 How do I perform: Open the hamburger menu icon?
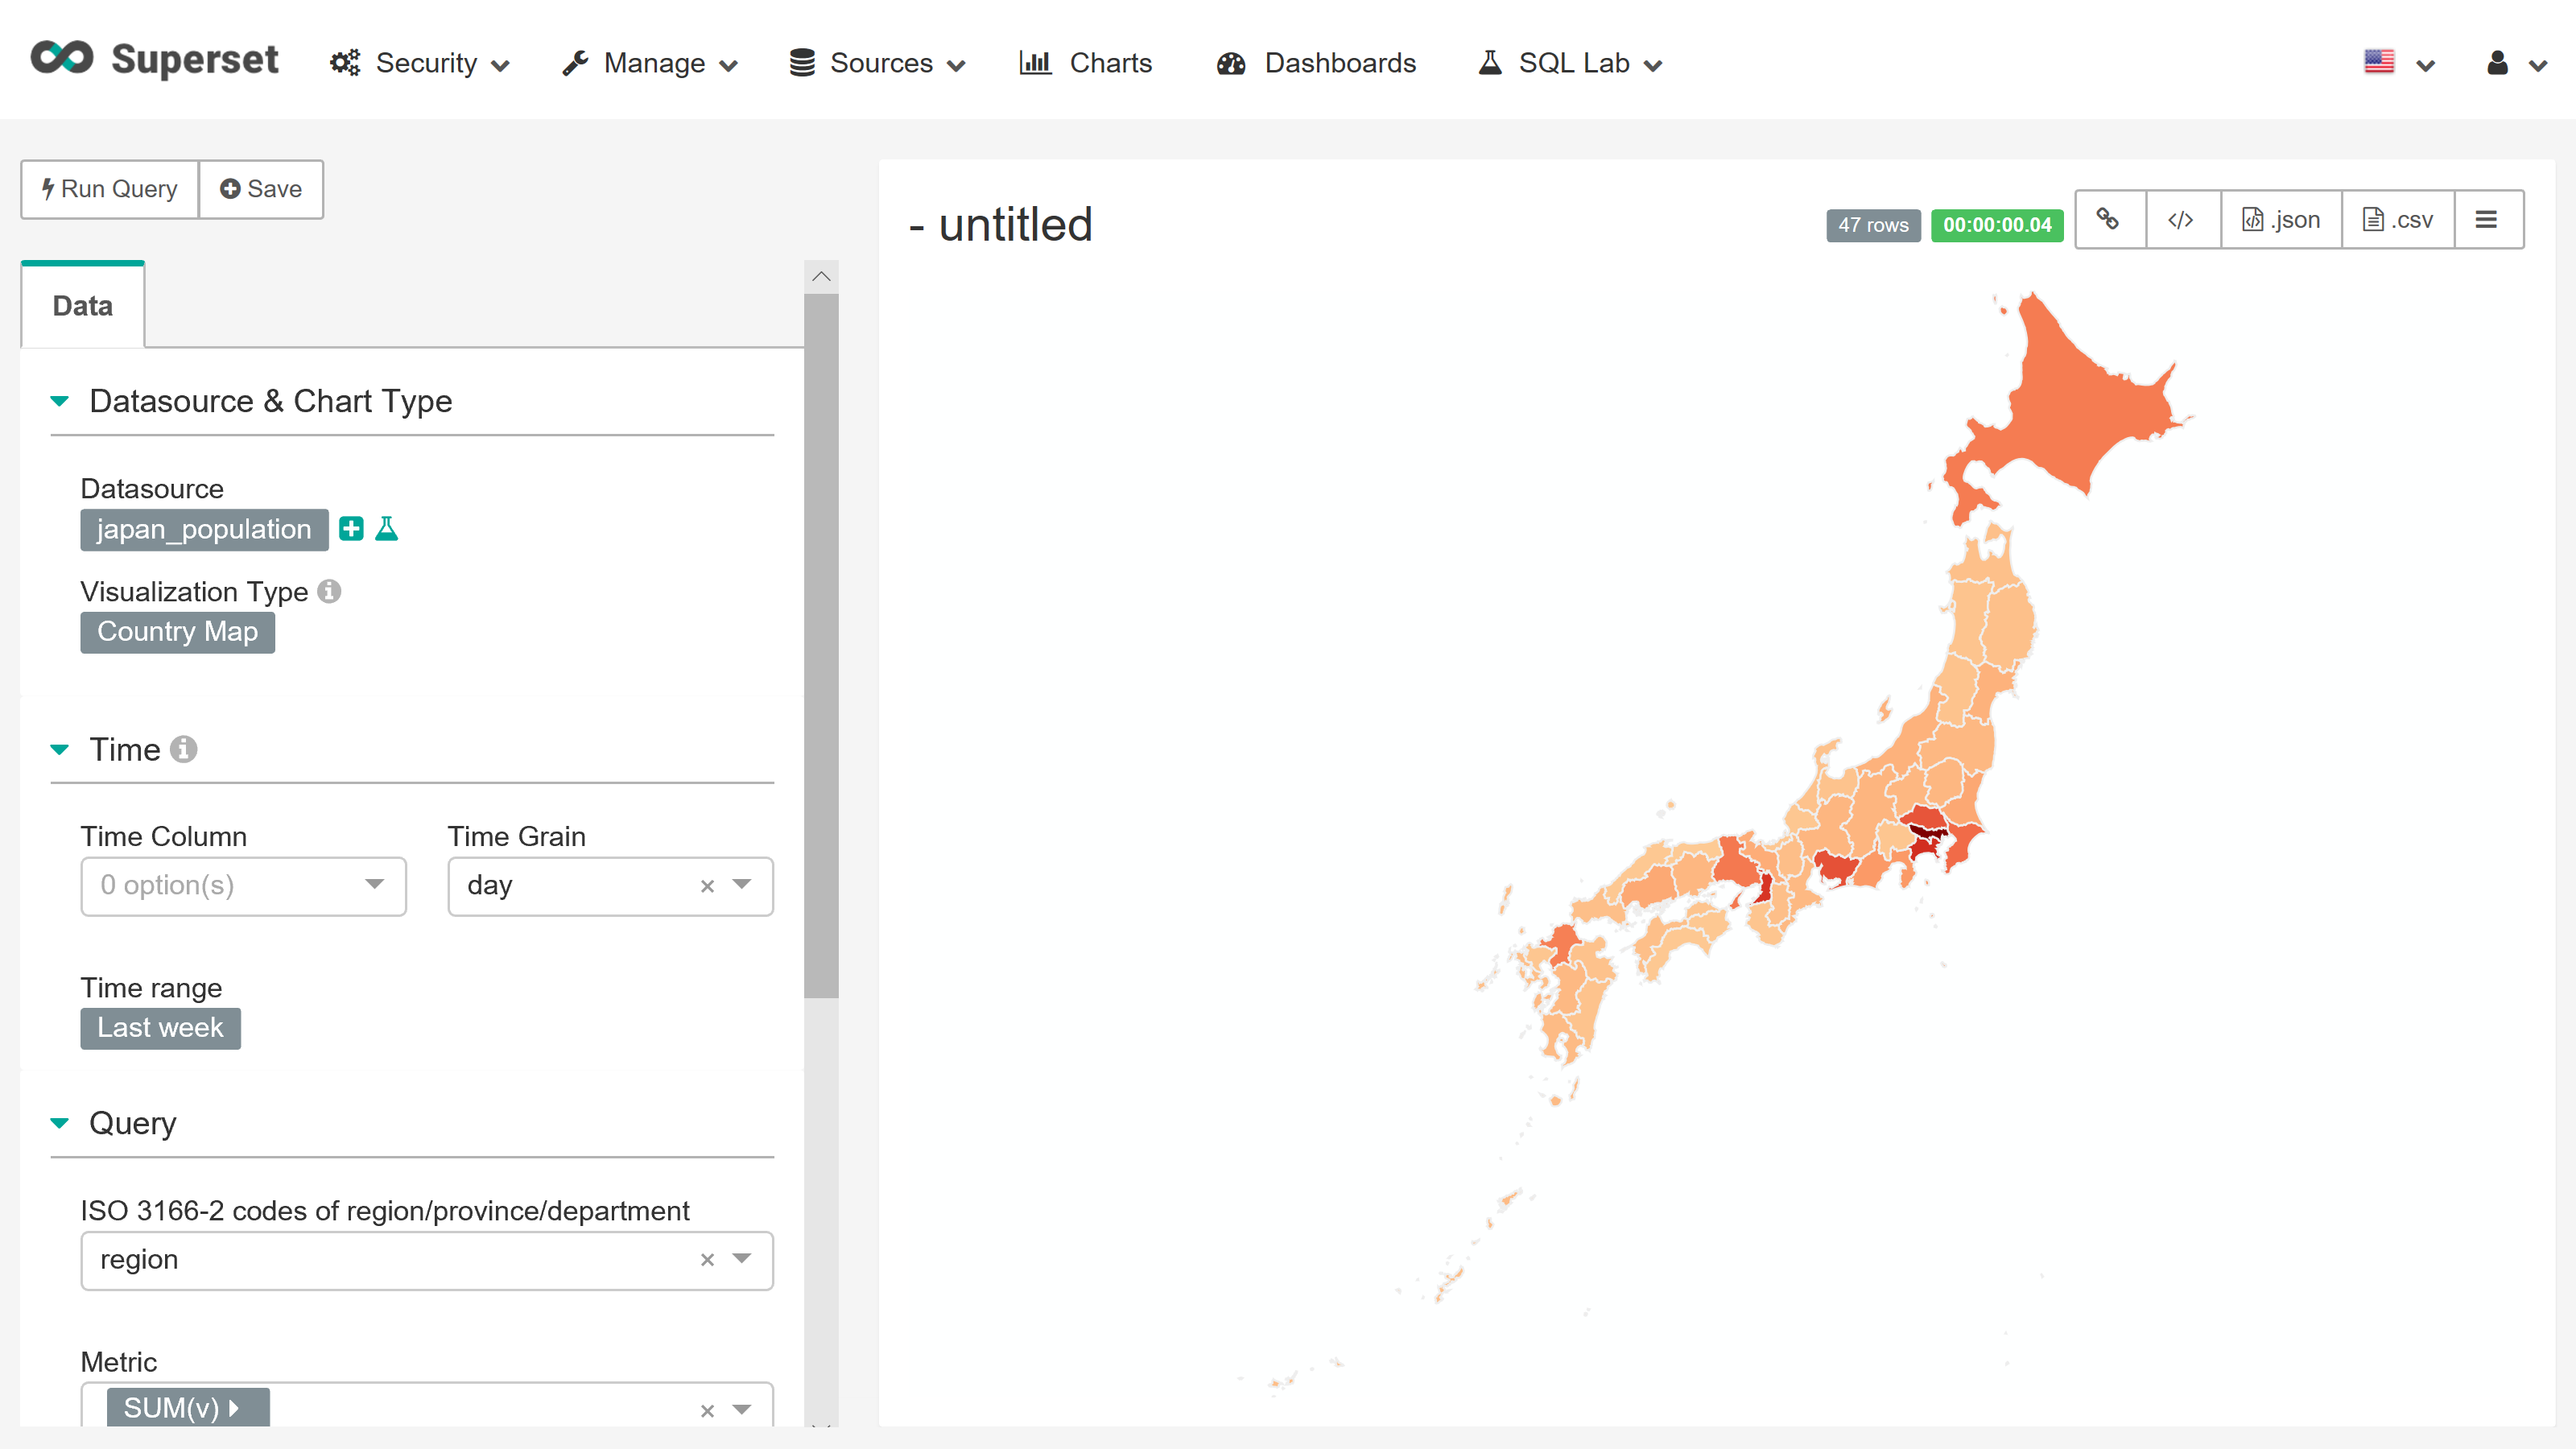[2487, 219]
